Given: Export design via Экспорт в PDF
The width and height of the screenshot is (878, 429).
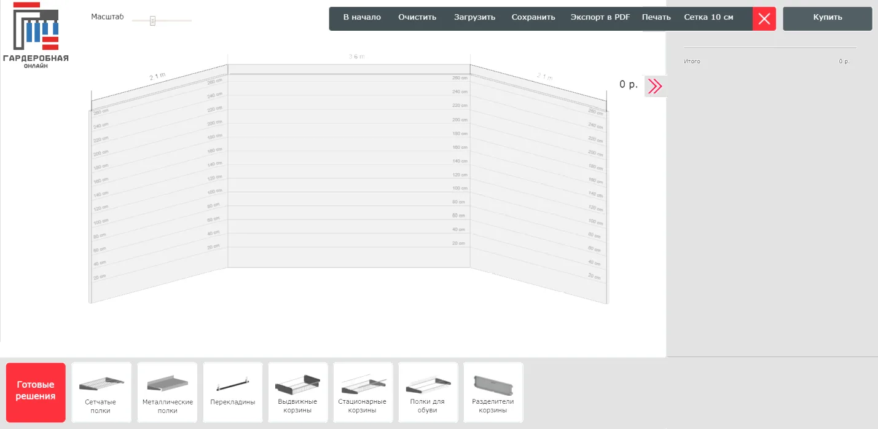Looking at the screenshot, I should pos(600,17).
